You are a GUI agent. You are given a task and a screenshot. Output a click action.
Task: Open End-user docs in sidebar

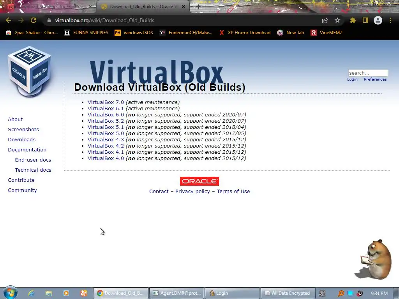click(33, 160)
